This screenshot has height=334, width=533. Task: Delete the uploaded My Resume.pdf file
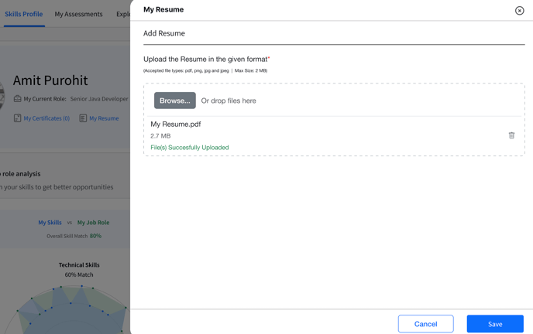coord(511,135)
